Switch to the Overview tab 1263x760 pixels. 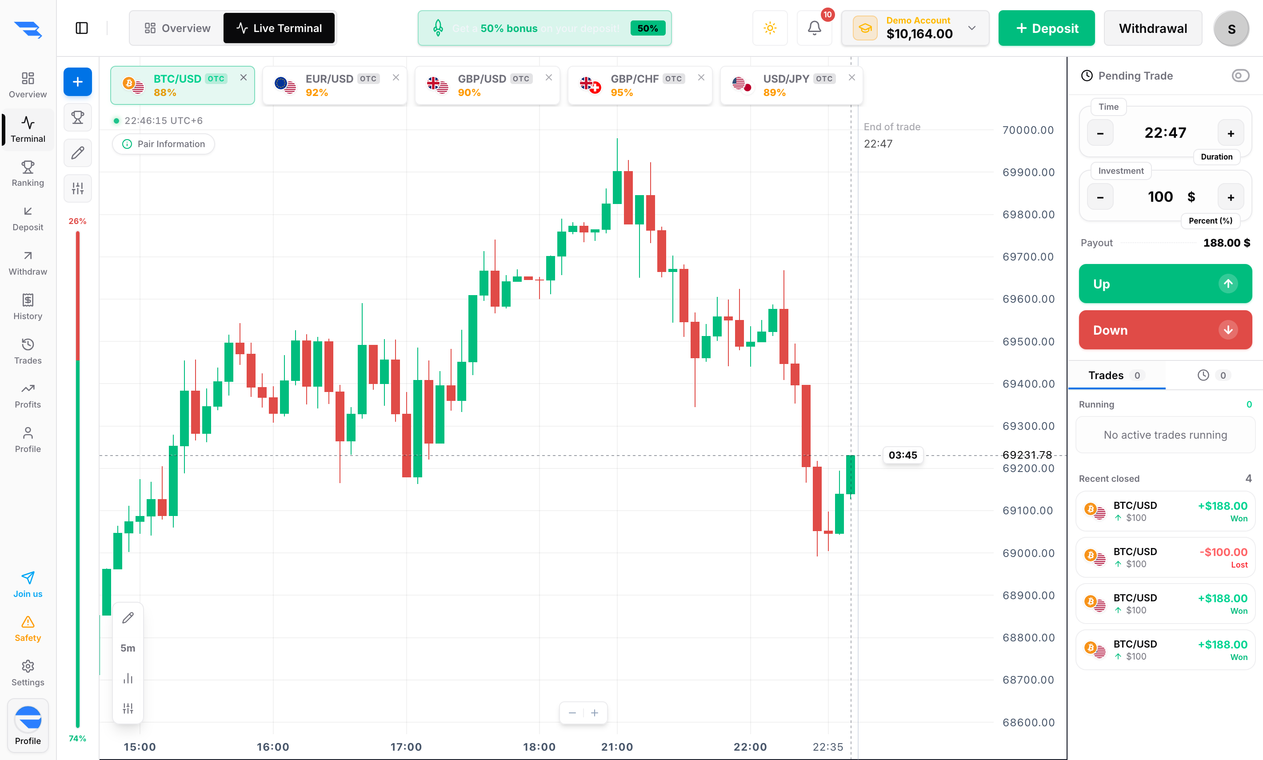177,28
